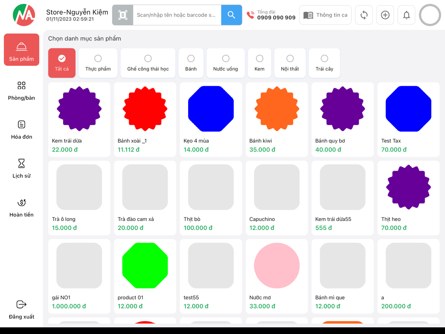Select Capuchino product card
This screenshot has height=334, width=445.
click(277, 198)
